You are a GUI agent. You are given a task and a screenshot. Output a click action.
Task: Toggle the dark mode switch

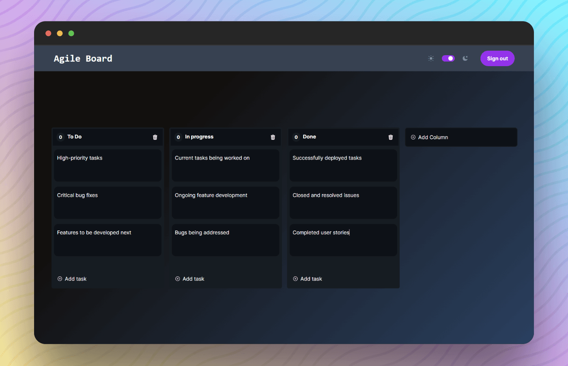click(x=448, y=58)
